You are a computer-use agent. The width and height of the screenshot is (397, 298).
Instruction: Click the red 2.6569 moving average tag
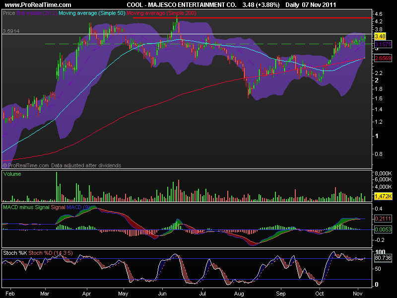383,58
